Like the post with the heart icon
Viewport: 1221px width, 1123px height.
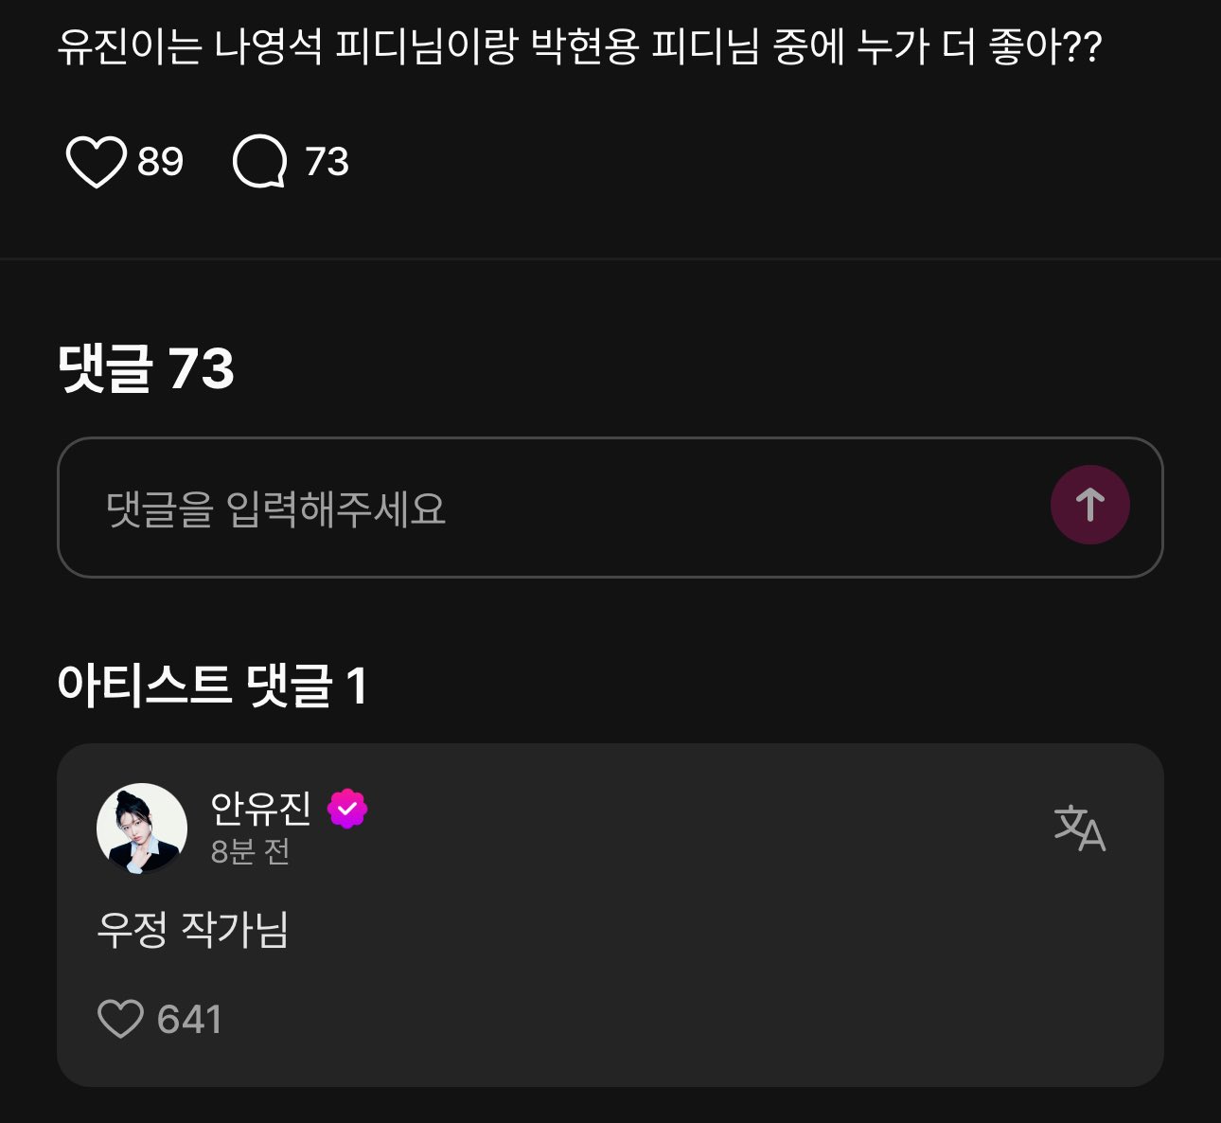point(96,162)
